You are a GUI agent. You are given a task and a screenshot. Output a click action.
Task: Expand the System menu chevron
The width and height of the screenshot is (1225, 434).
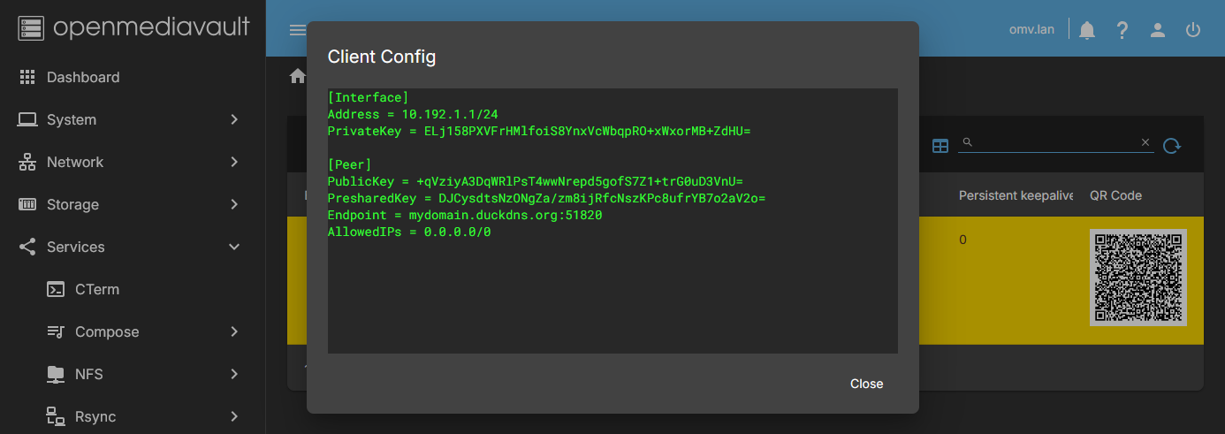coord(234,119)
